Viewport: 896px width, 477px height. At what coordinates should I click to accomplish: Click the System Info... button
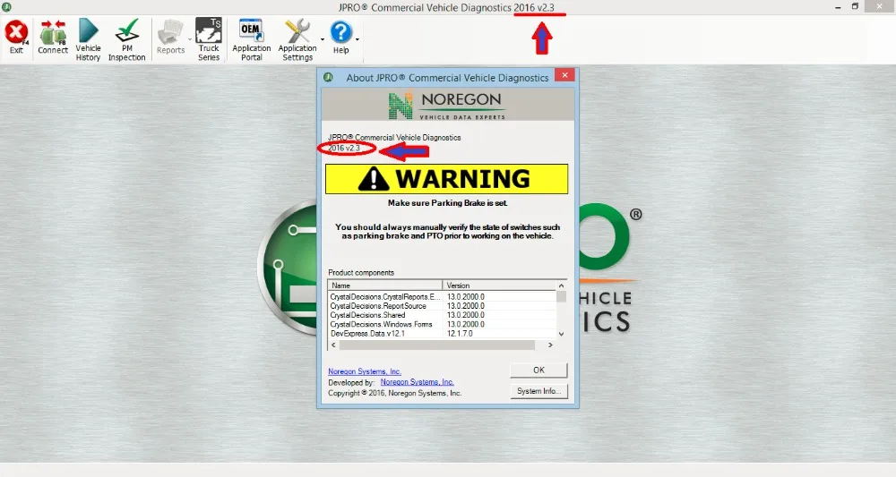pyautogui.click(x=538, y=391)
